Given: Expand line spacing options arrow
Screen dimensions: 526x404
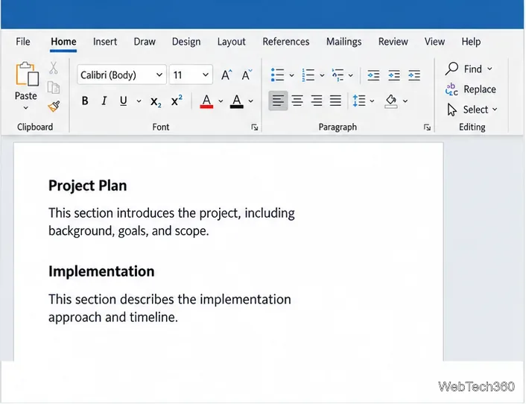Looking at the screenshot, I should (x=372, y=101).
